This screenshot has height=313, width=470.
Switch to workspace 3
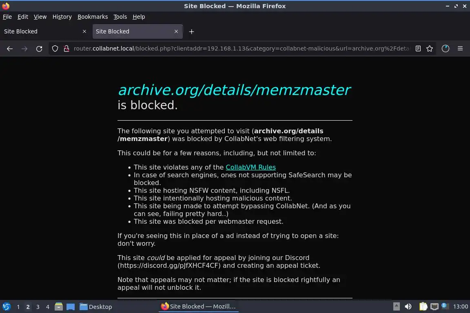point(38,307)
